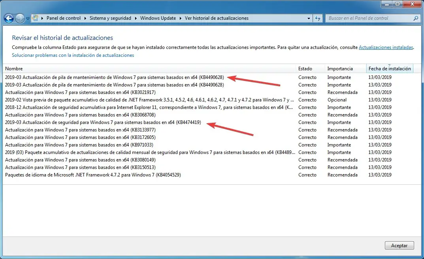
Task: Expand the address bar history dropdown
Action: pos(309,19)
